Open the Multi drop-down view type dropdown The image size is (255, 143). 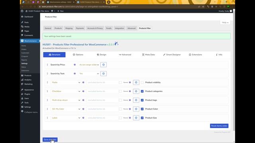(x=66, y=100)
